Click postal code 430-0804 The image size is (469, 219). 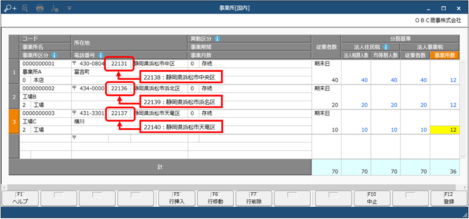pos(92,64)
